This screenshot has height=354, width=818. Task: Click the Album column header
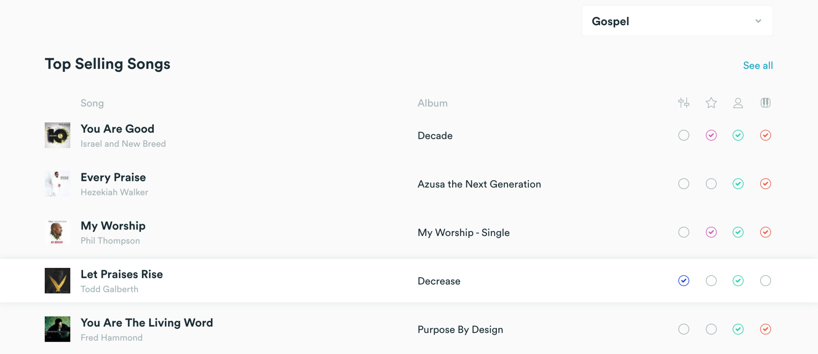click(x=432, y=103)
